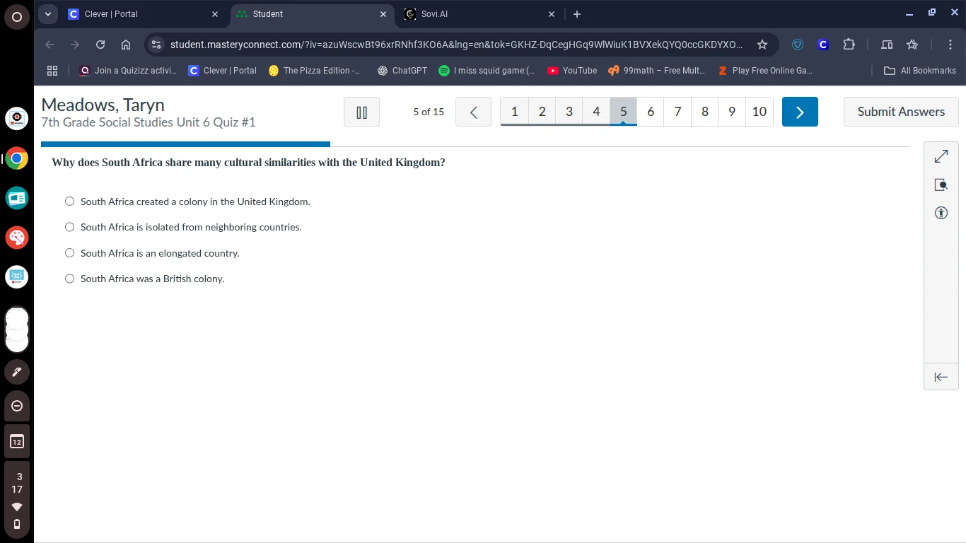Viewport: 966px width, 543px height.
Task: Open the All Bookmarks folder
Action: coord(920,71)
